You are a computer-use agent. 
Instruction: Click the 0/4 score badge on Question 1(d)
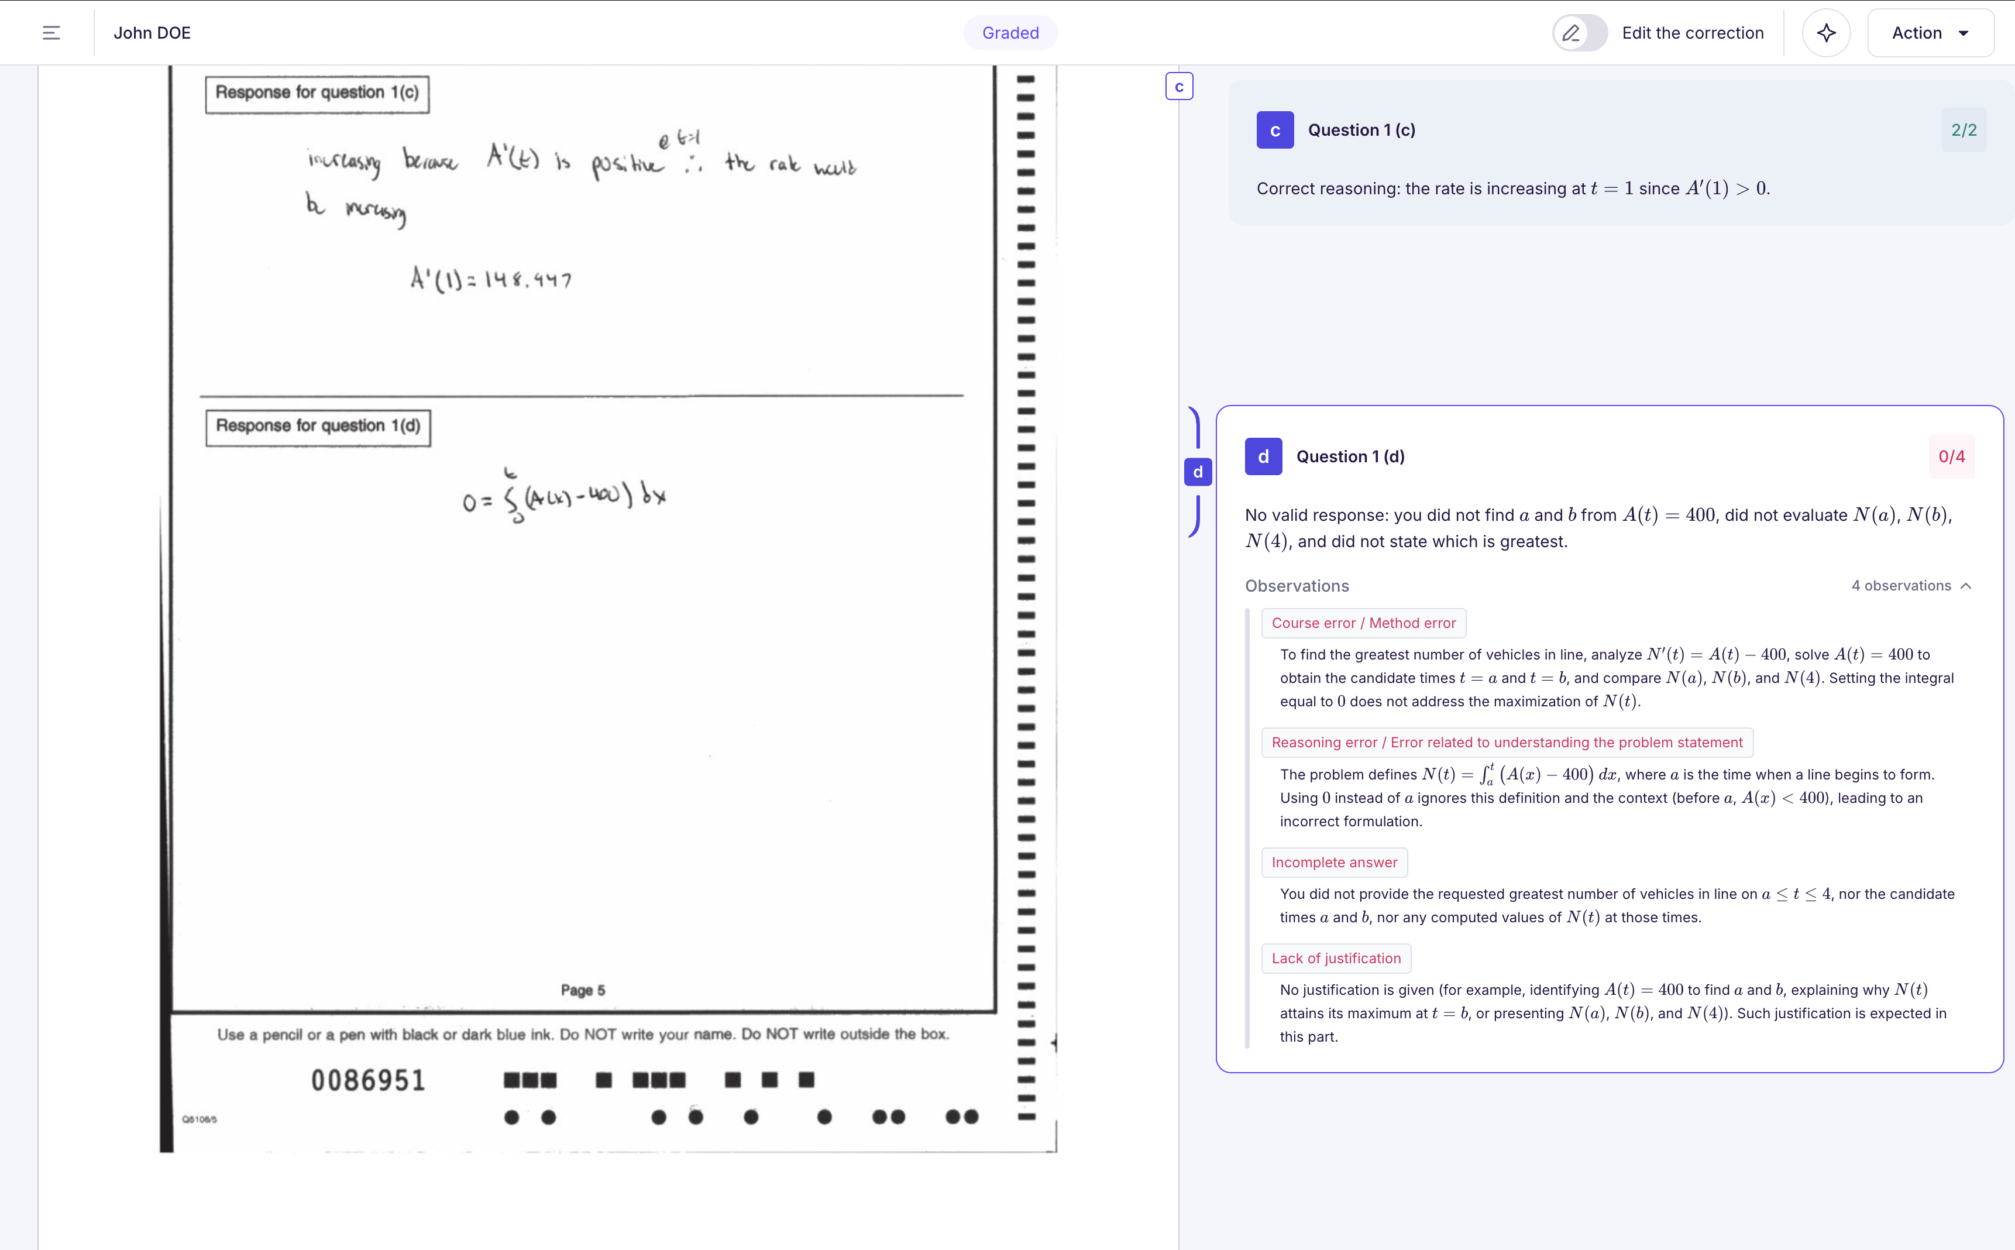coord(1952,455)
